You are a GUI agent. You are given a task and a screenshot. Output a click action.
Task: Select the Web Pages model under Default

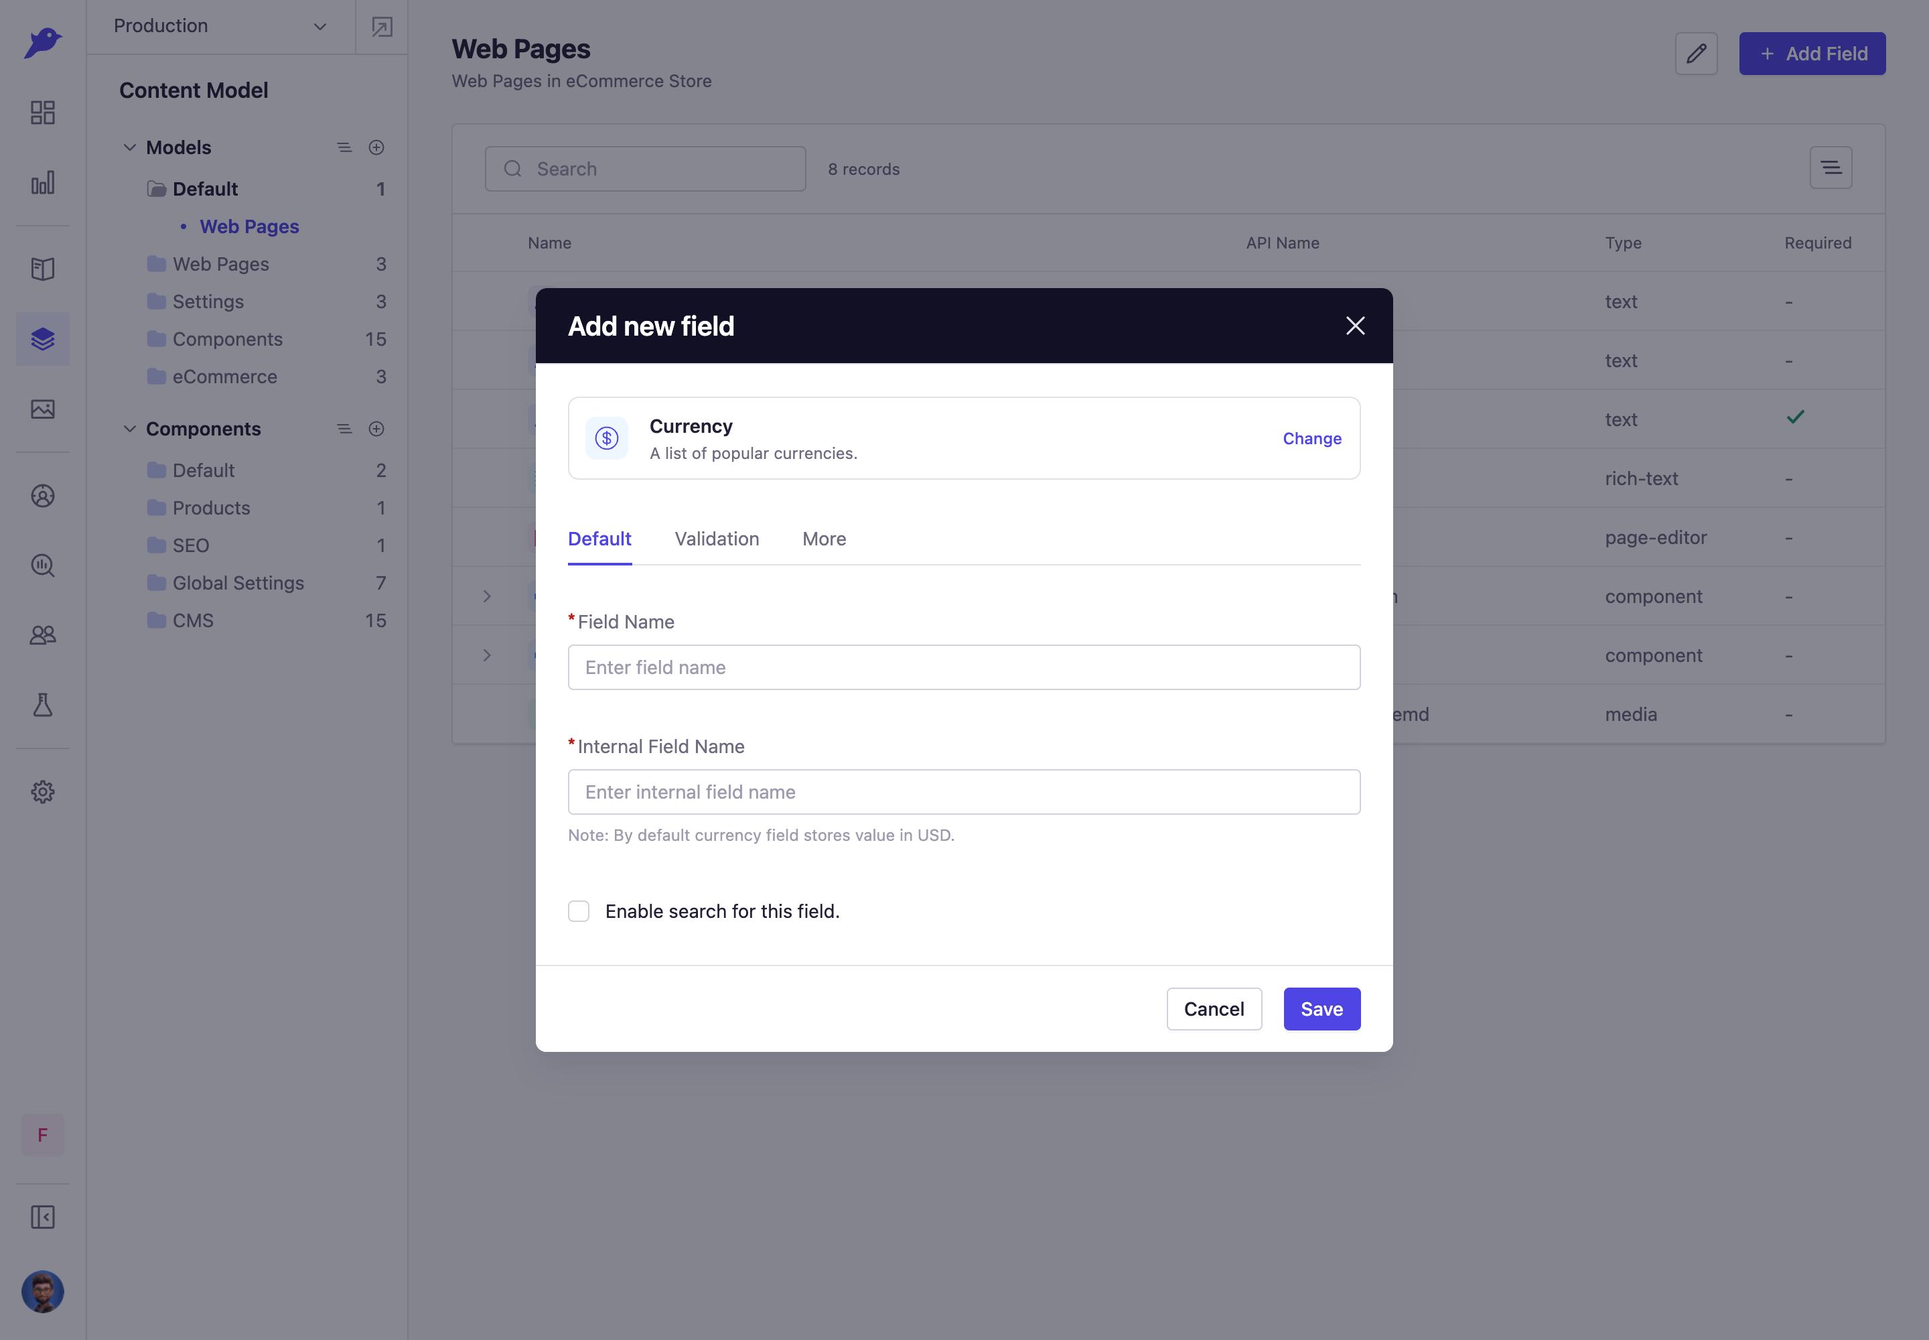pyautogui.click(x=249, y=226)
